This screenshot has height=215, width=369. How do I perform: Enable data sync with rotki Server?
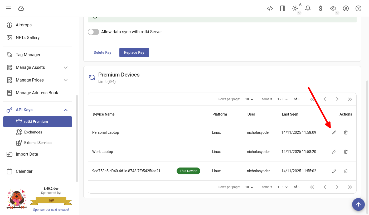(93, 32)
